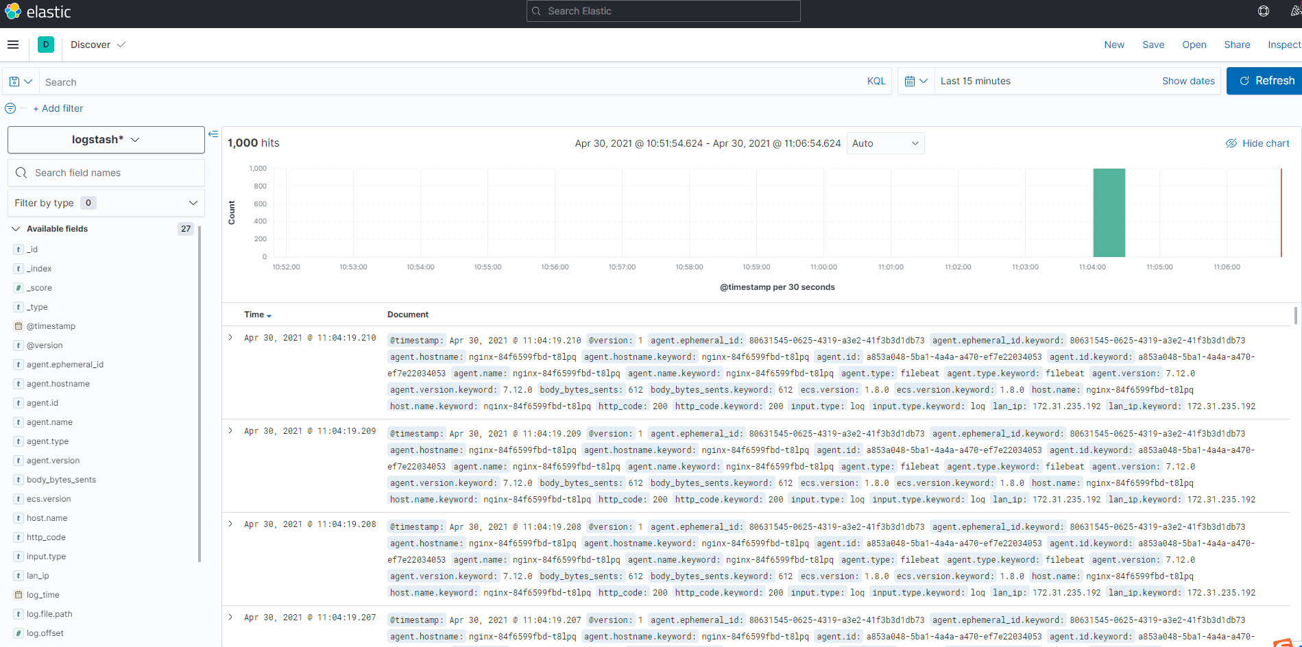Open the calendar quick date menu

[916, 81]
